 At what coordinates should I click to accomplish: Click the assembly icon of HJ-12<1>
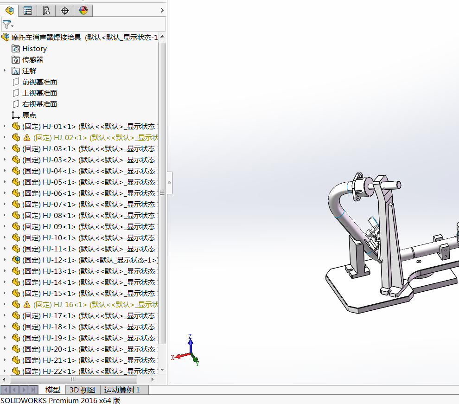coord(16,260)
